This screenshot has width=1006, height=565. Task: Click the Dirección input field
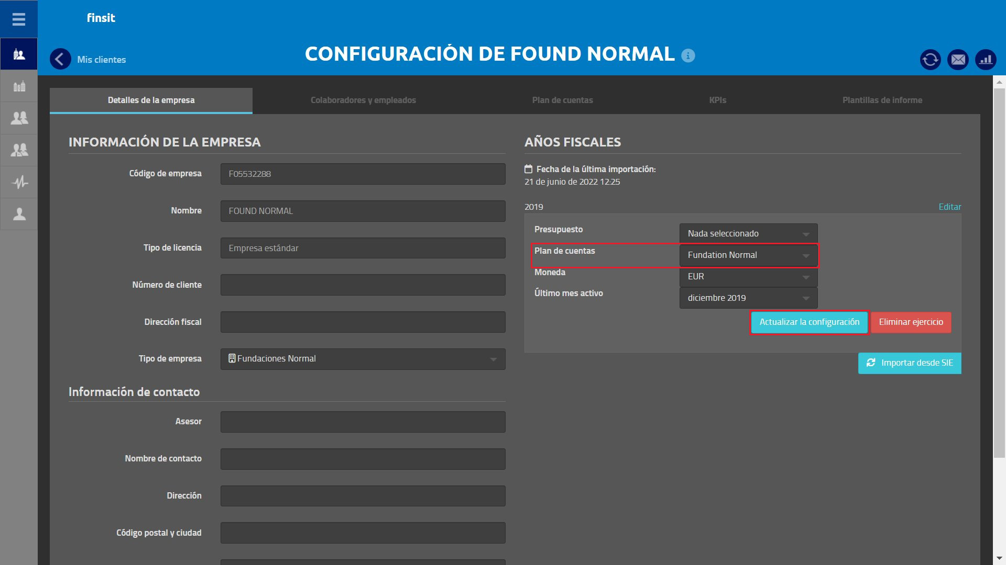click(363, 496)
